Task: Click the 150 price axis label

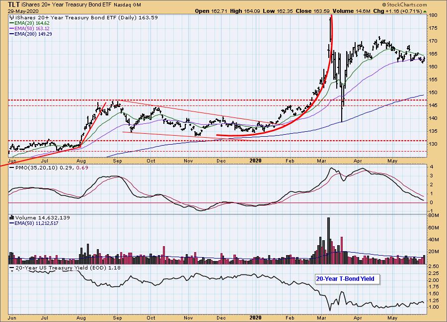Action: [x=433, y=93]
